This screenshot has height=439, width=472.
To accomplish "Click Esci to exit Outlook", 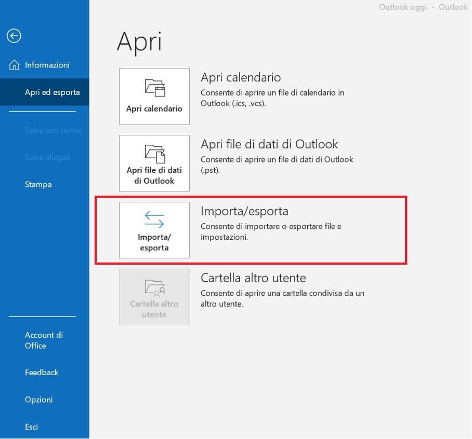I will point(31,427).
